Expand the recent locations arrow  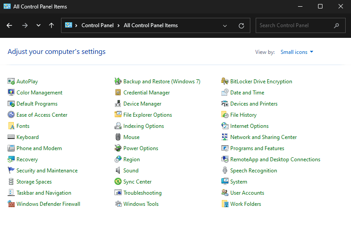click(38, 26)
